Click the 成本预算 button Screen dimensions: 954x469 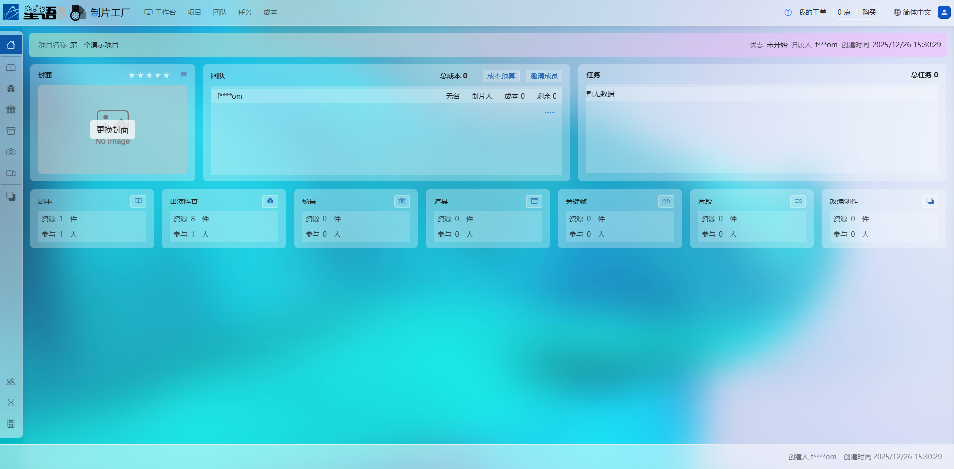pyautogui.click(x=501, y=76)
